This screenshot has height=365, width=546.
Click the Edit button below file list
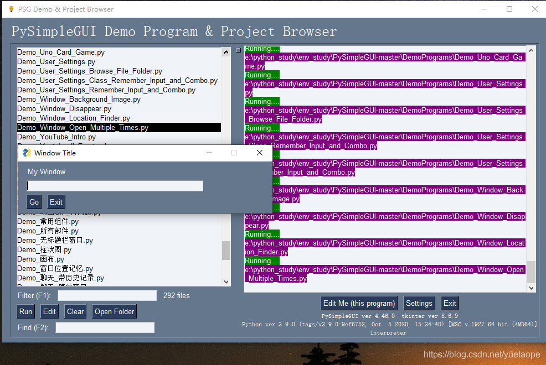coord(49,311)
